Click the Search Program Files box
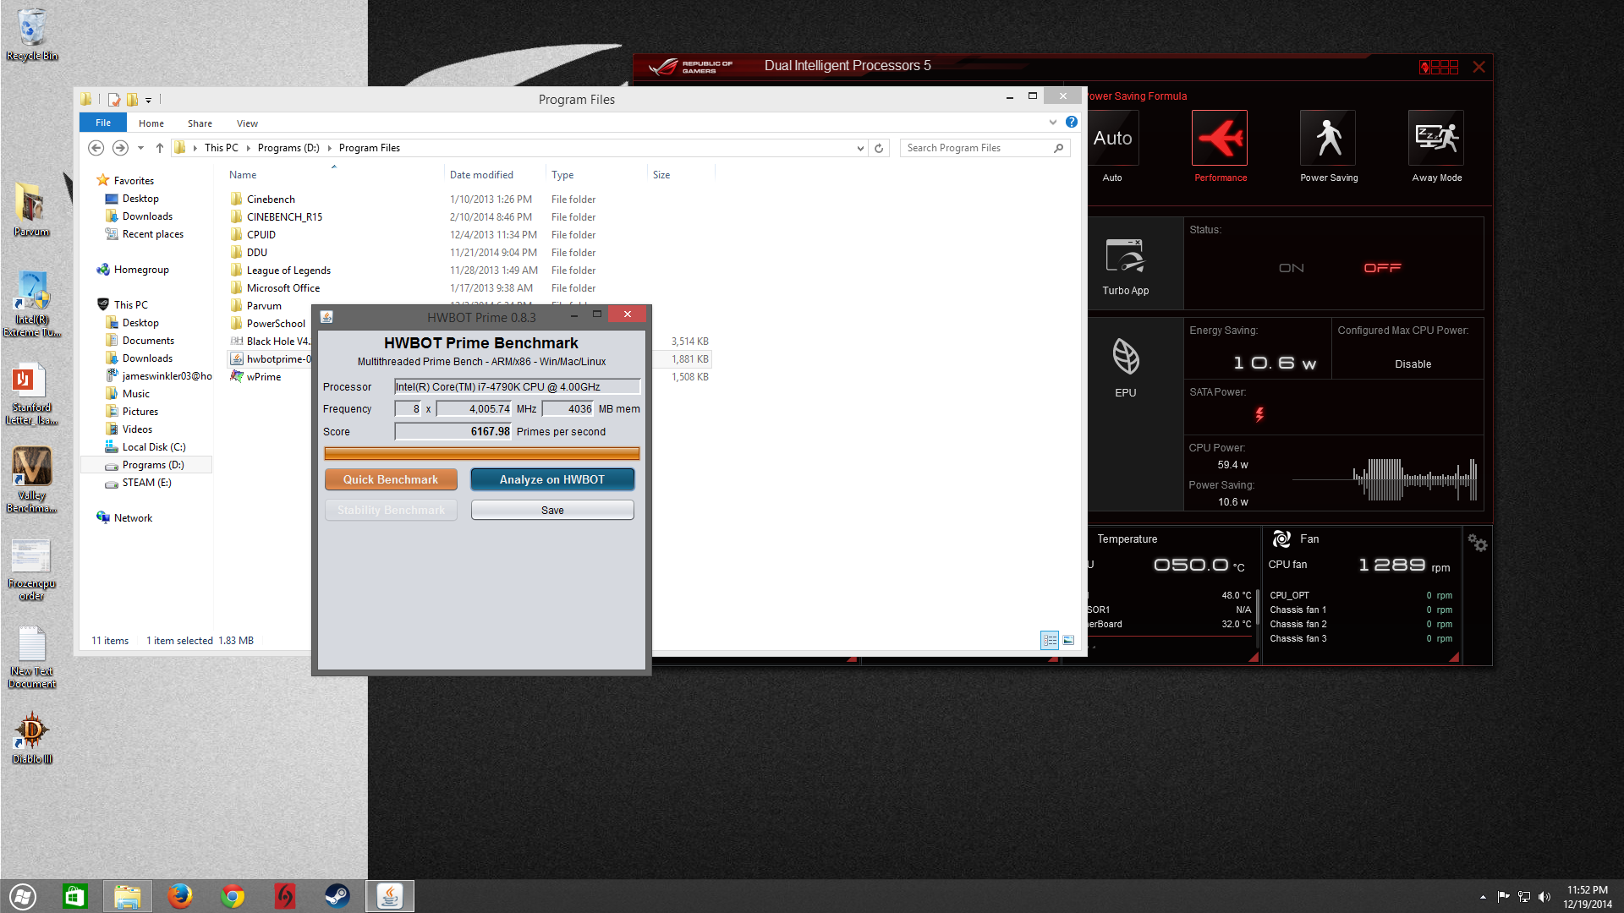The image size is (1624, 913). (985, 148)
